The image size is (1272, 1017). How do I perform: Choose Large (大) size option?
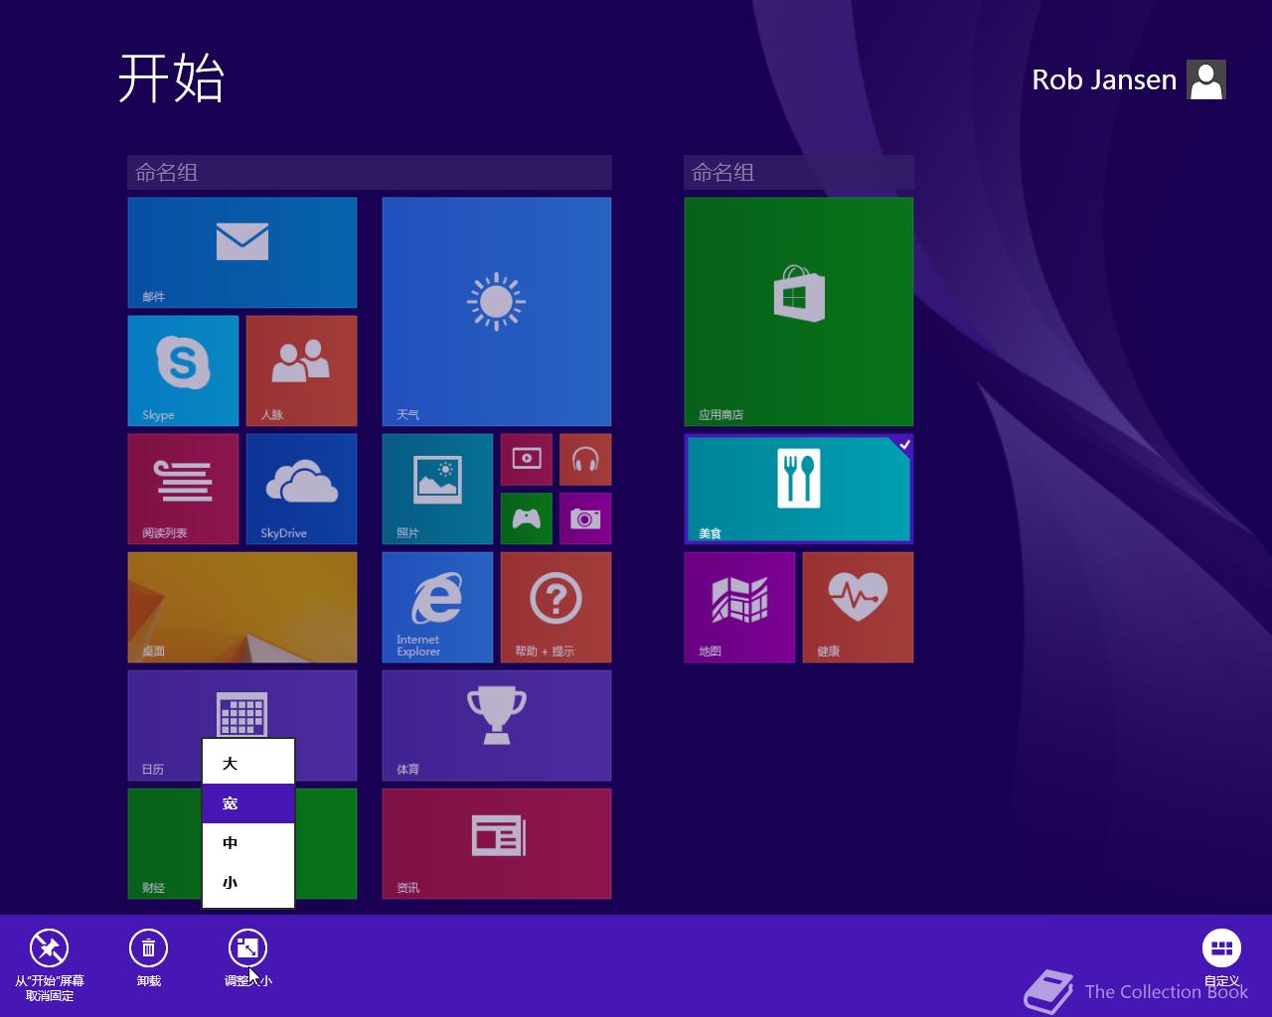pos(248,764)
